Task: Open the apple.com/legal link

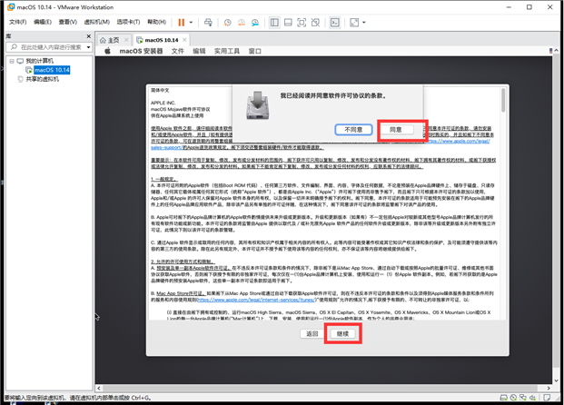Action: point(459,141)
